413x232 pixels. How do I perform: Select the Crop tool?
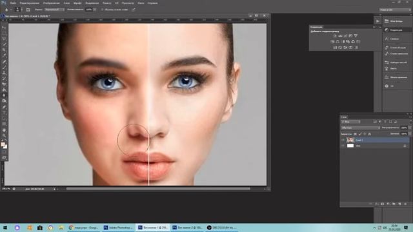(4, 50)
